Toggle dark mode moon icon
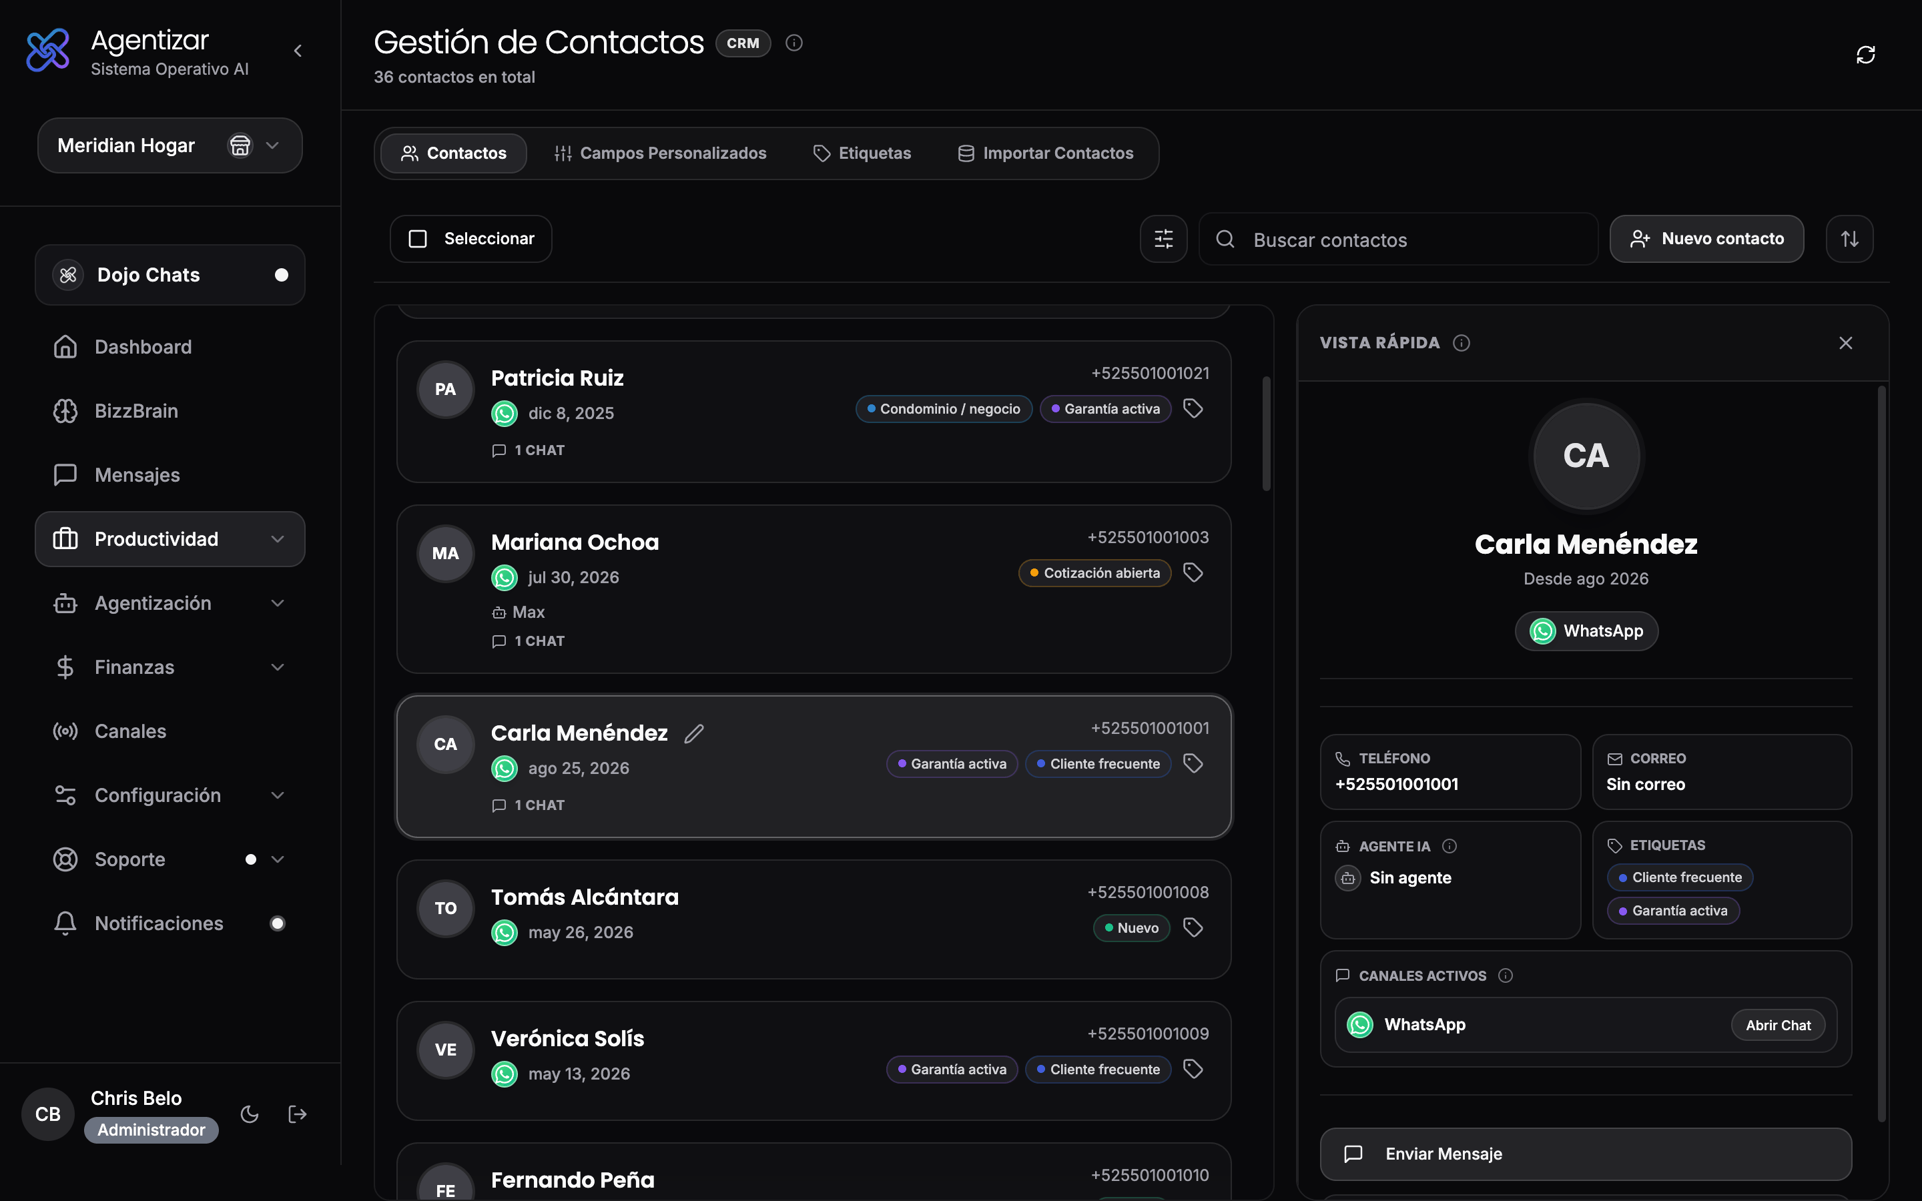The width and height of the screenshot is (1922, 1201). (x=250, y=1114)
